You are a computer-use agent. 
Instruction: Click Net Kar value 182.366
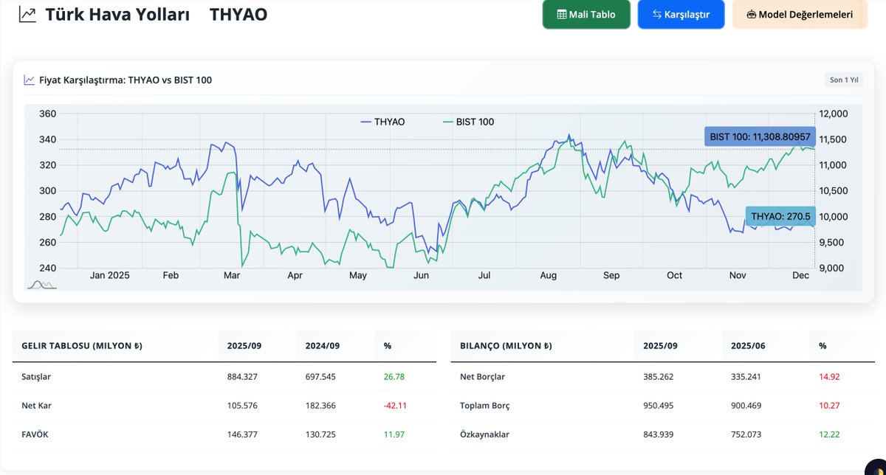[x=320, y=405]
